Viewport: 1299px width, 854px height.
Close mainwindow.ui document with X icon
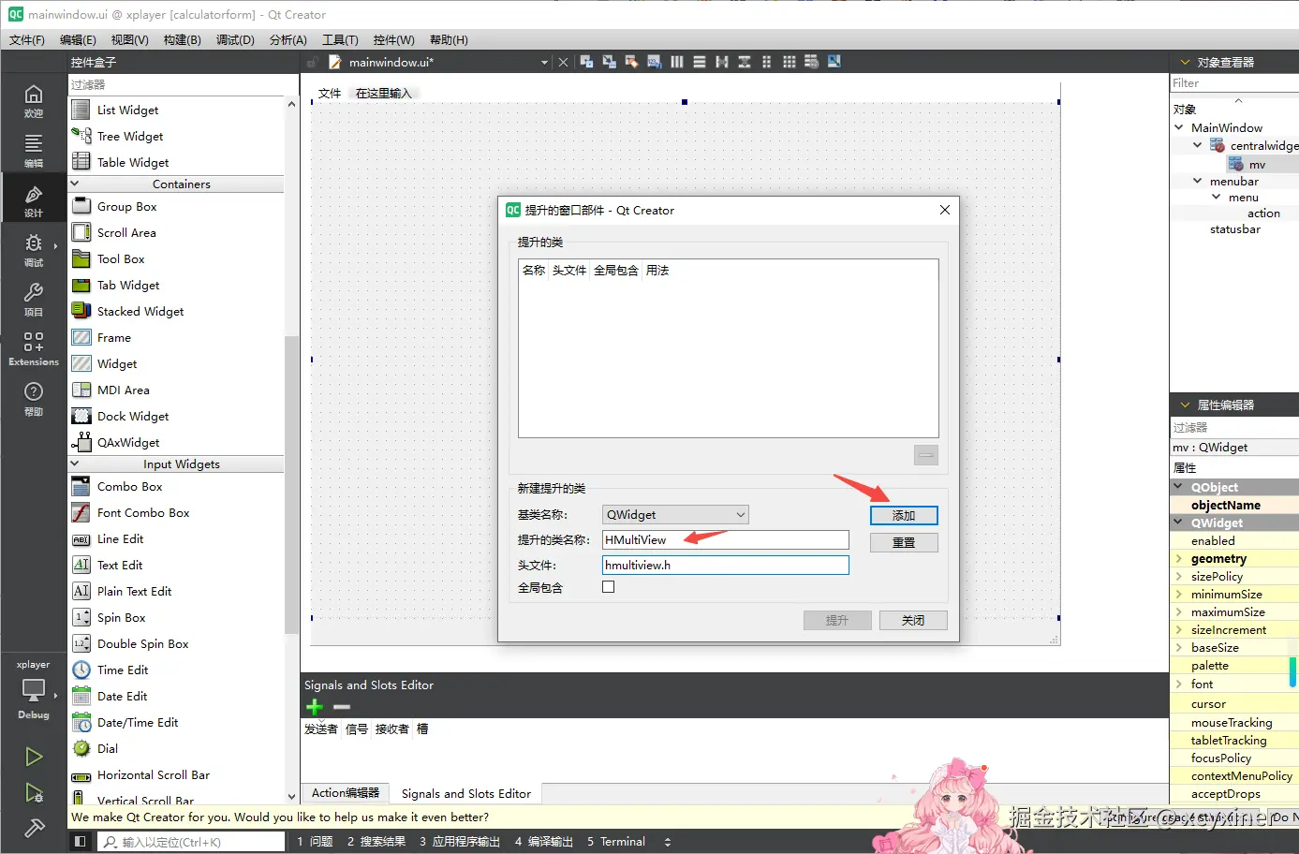[x=563, y=63]
